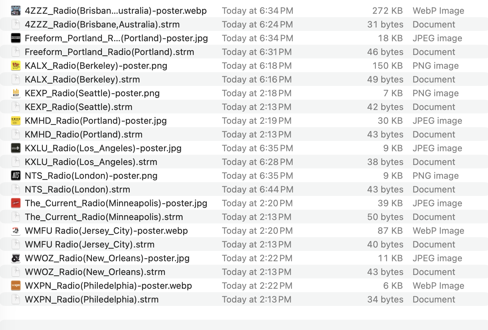
Task: Click the 34 bytes size value
Action: pos(385,299)
